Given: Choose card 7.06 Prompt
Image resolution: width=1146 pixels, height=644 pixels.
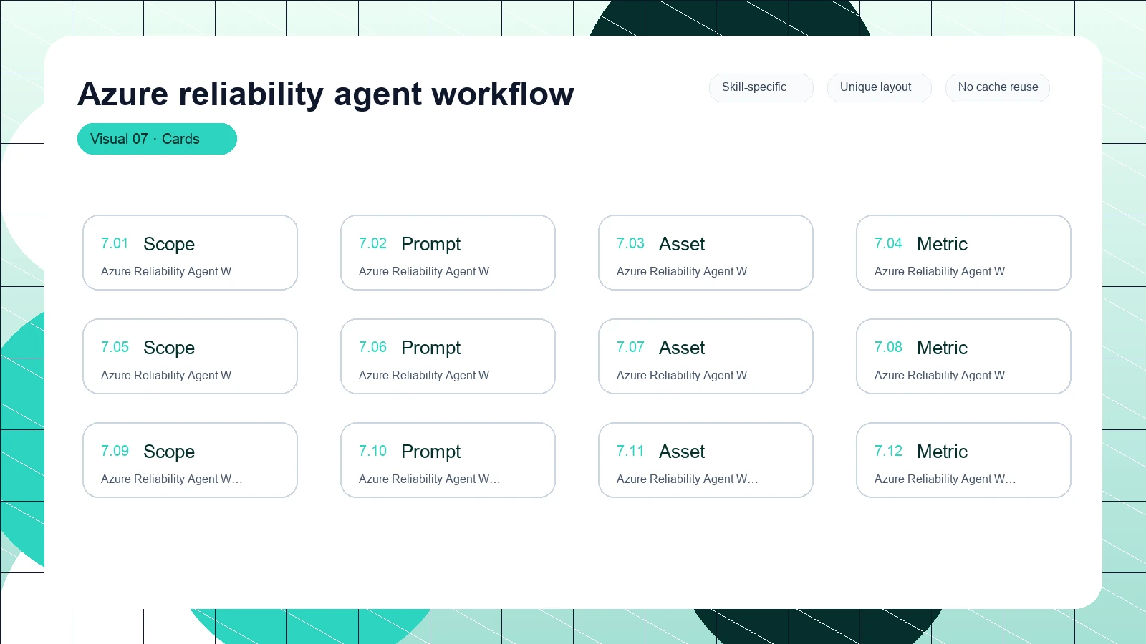Looking at the screenshot, I should pyautogui.click(x=448, y=356).
